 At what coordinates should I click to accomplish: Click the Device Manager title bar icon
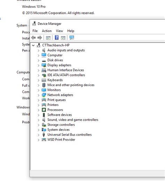pyautogui.click(x=34, y=23)
